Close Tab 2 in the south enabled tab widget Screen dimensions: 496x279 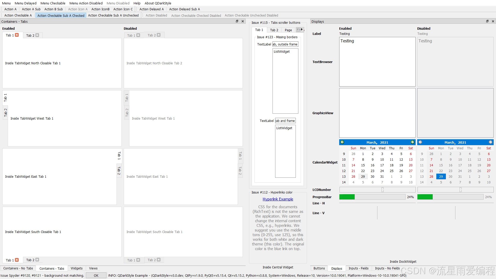(x=37, y=260)
